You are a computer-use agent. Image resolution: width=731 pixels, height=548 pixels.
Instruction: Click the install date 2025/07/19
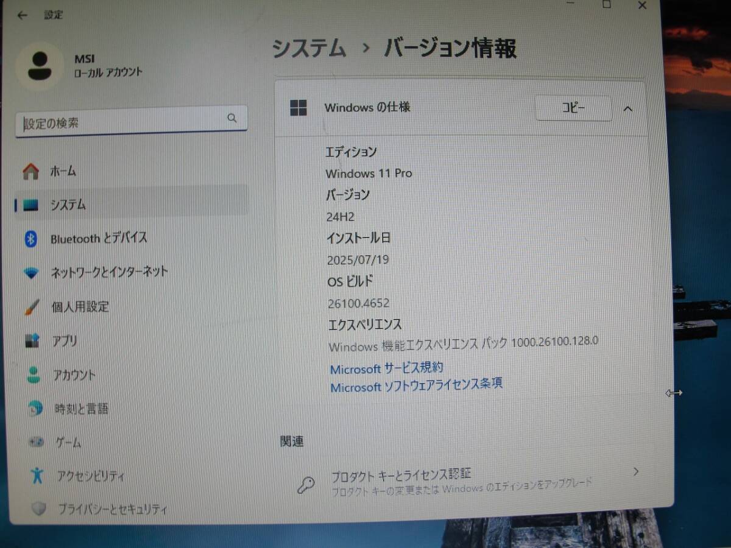pos(358,260)
